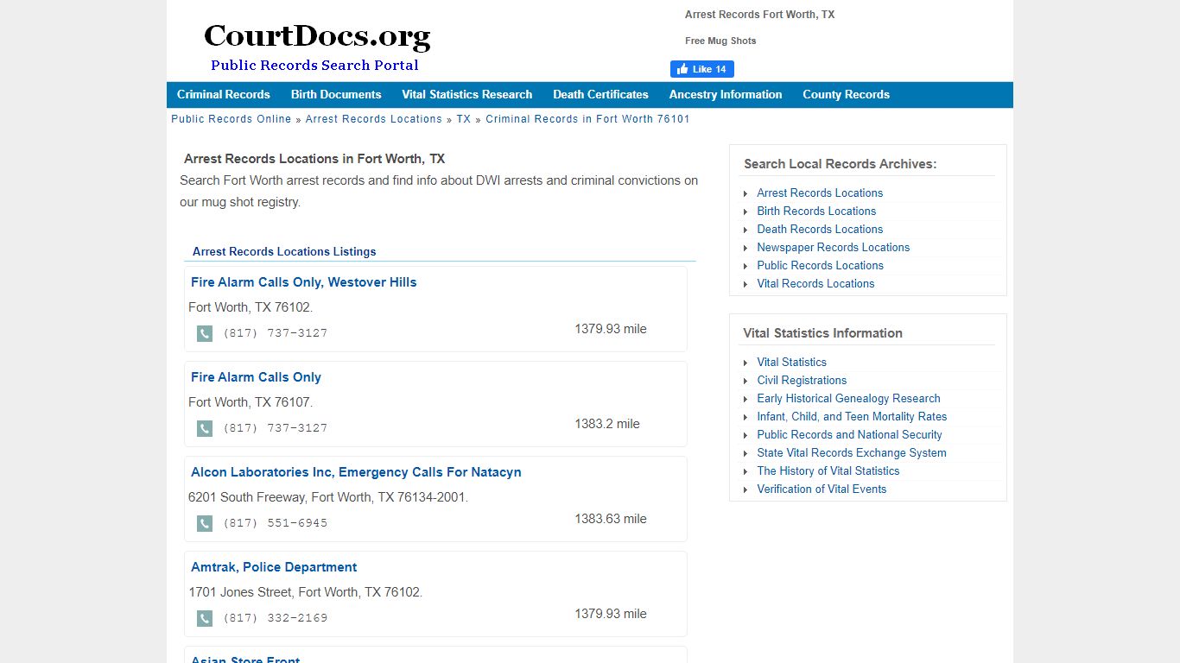
Task: Open the Vital Statistics sidebar link
Action: [x=791, y=363]
